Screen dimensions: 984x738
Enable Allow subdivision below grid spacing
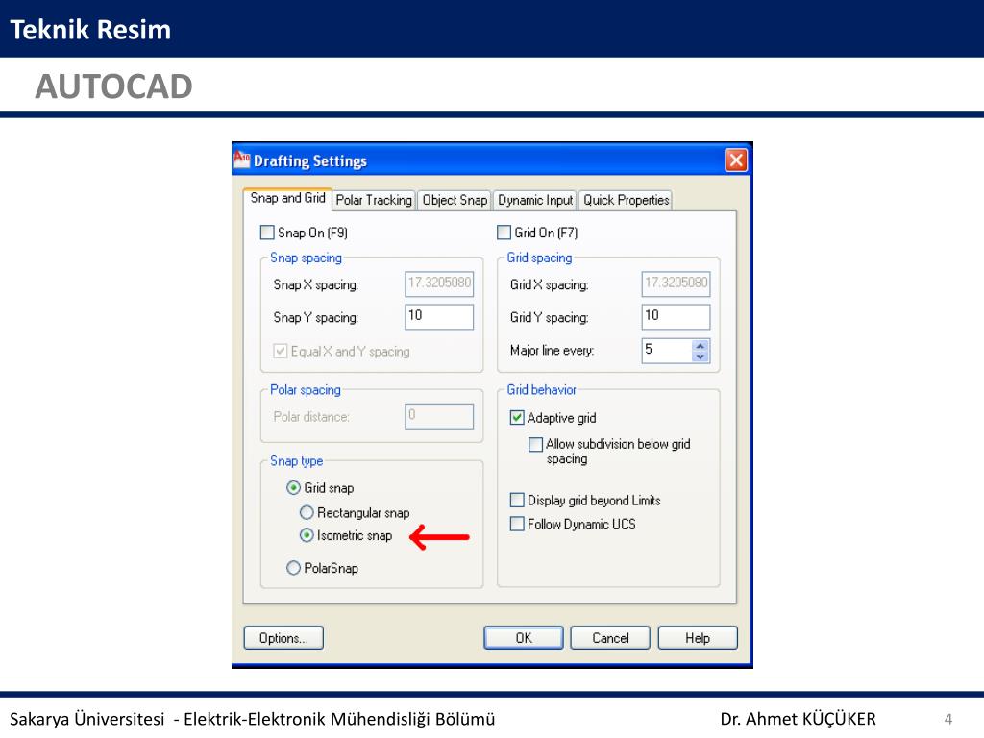point(536,444)
